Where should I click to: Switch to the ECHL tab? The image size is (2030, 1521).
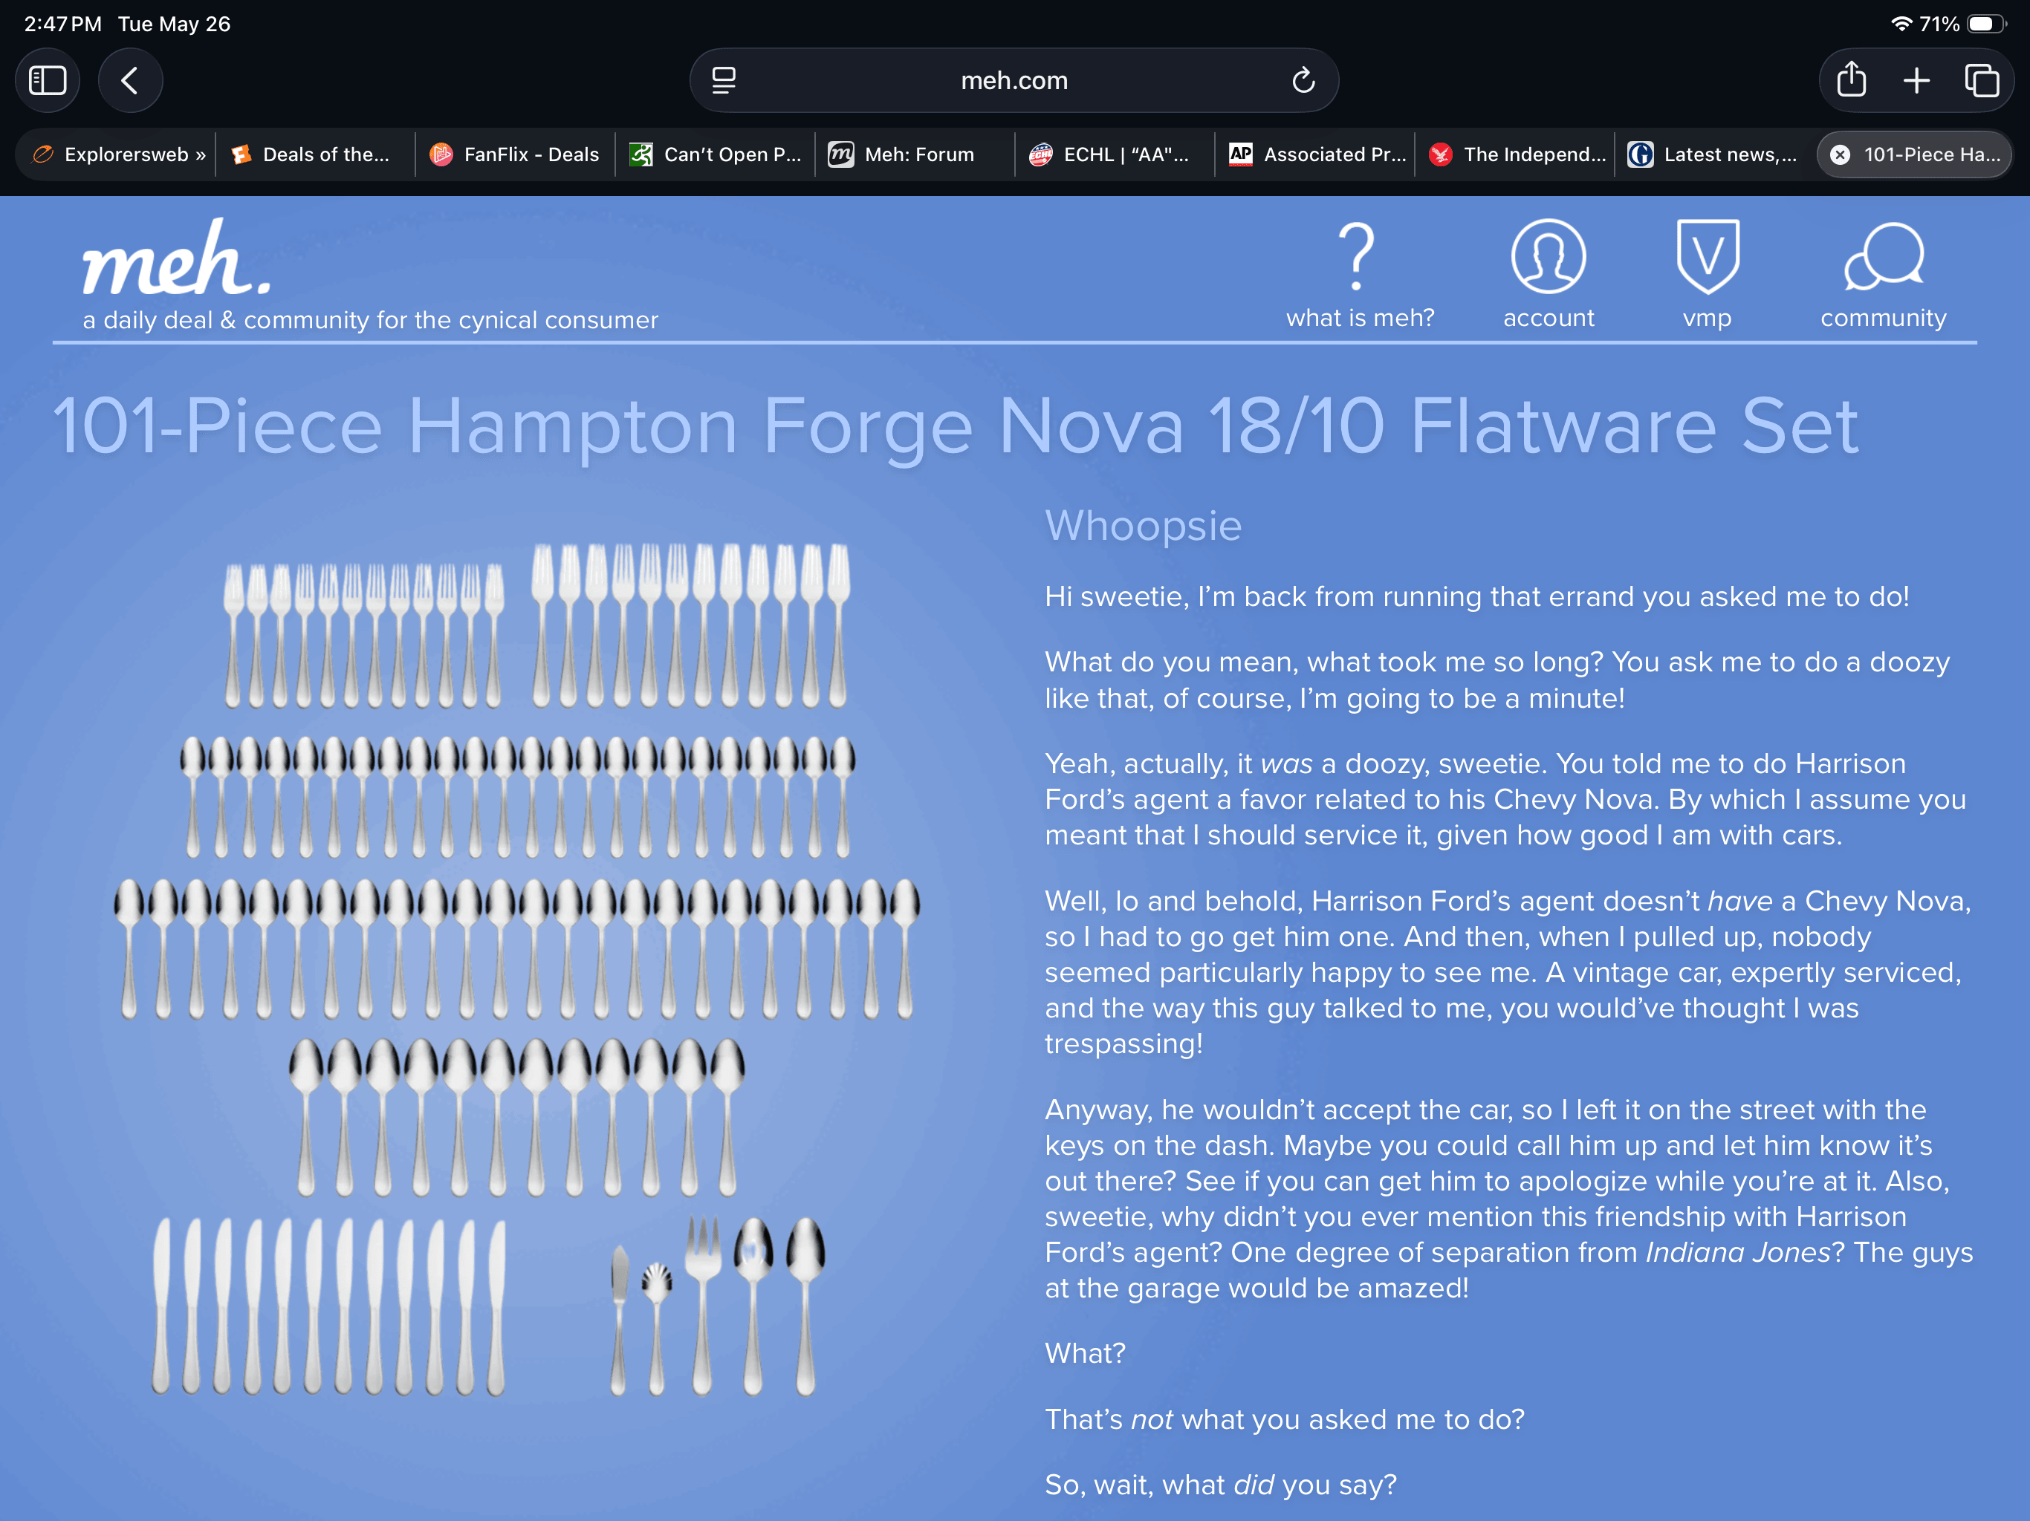point(1115,155)
